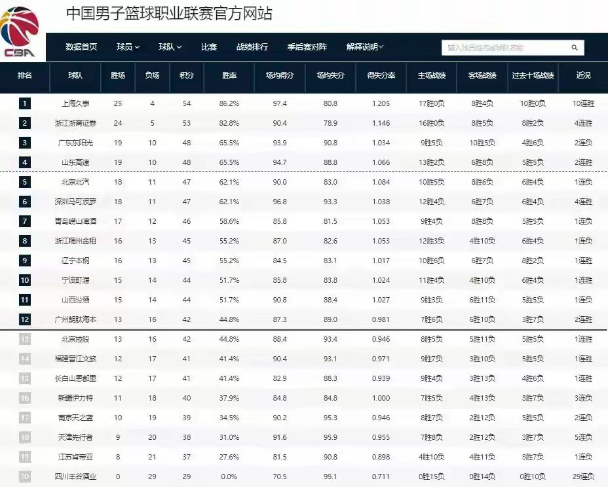Click the 0胜15负 home record cell

432,477
